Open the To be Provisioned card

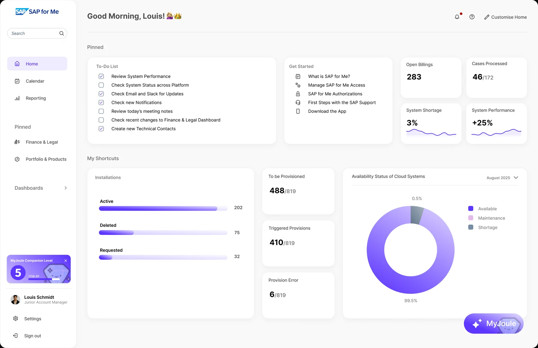click(x=298, y=191)
